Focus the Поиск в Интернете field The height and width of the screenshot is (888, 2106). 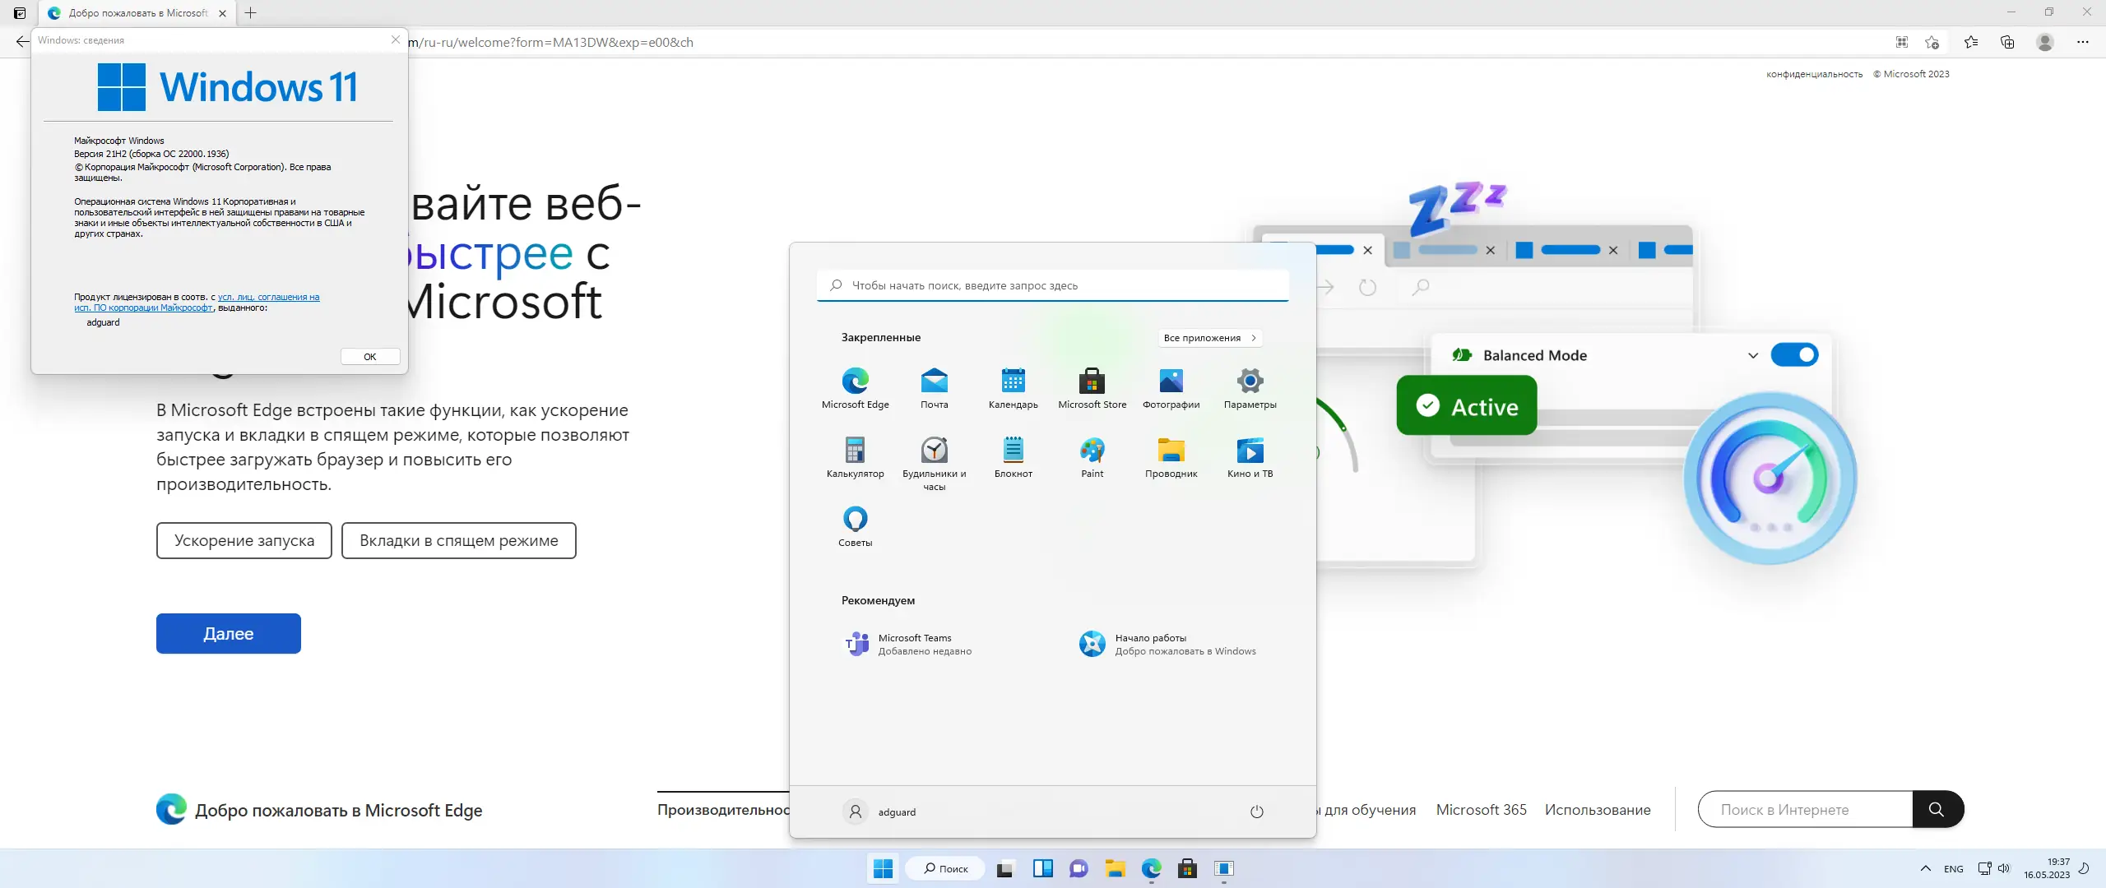[x=1806, y=810]
